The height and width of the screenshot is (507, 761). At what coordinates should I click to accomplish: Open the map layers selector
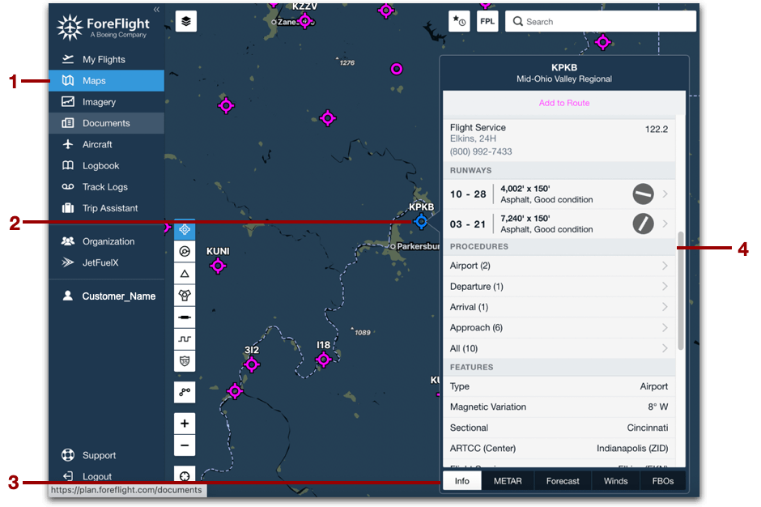coord(186,21)
